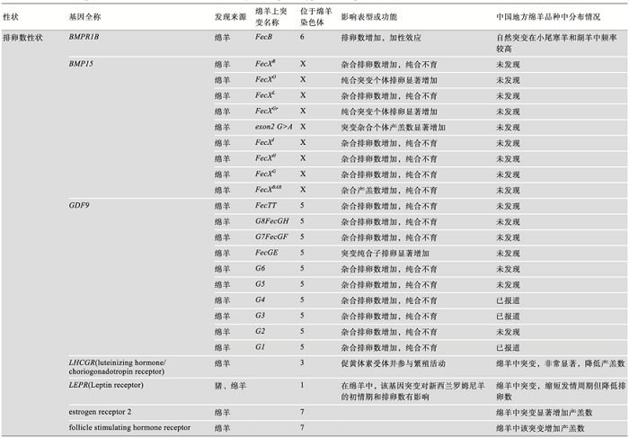
Task: Select the BMP15 gene name
Action: click(81, 64)
